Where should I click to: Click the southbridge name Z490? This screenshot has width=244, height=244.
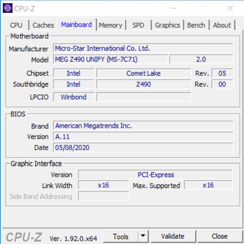point(143,84)
